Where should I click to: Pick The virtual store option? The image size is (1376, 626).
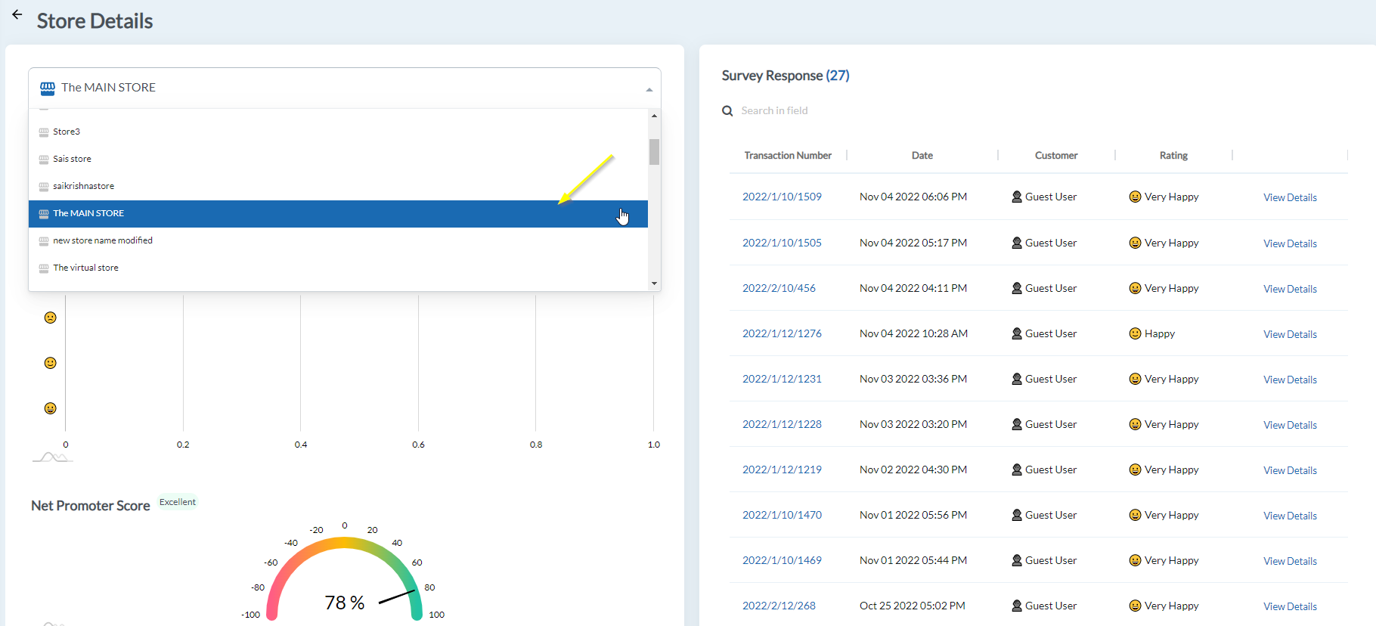click(x=85, y=268)
